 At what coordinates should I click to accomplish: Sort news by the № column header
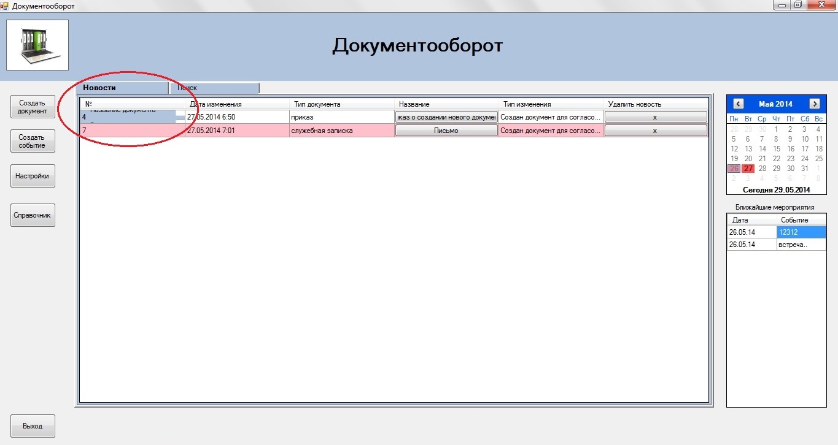pyautogui.click(x=133, y=104)
